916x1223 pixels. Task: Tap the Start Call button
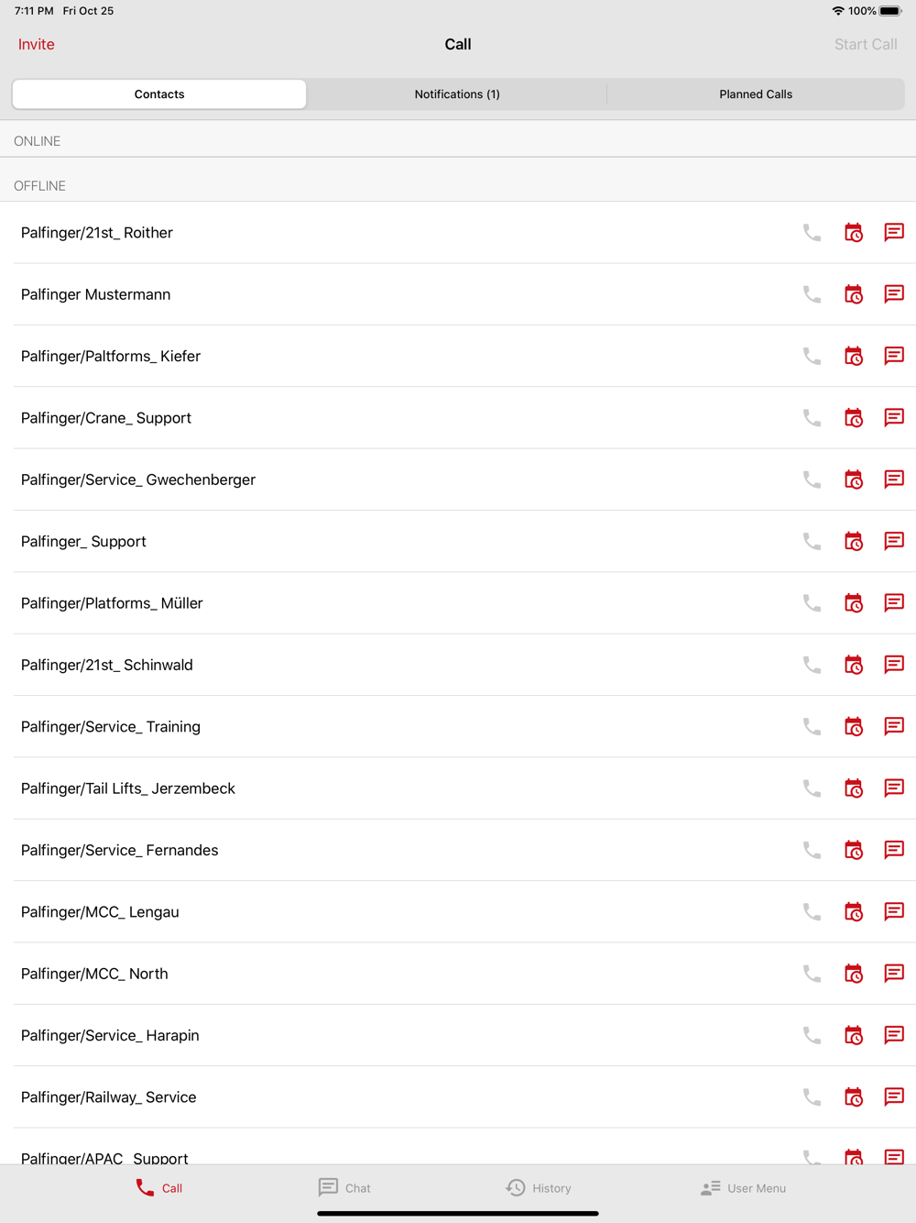(x=866, y=44)
